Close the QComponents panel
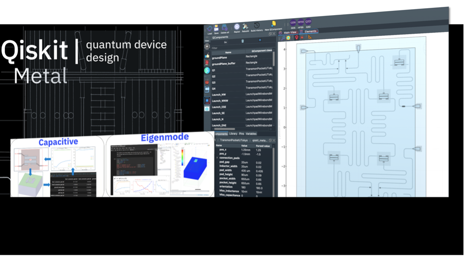465x256 pixels. 274,34
